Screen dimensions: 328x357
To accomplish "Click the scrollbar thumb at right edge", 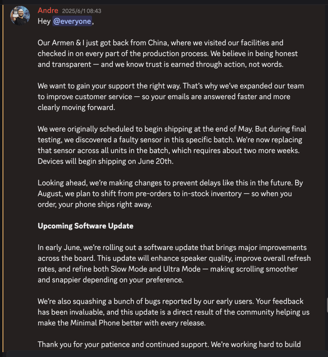I will click(327, 305).
